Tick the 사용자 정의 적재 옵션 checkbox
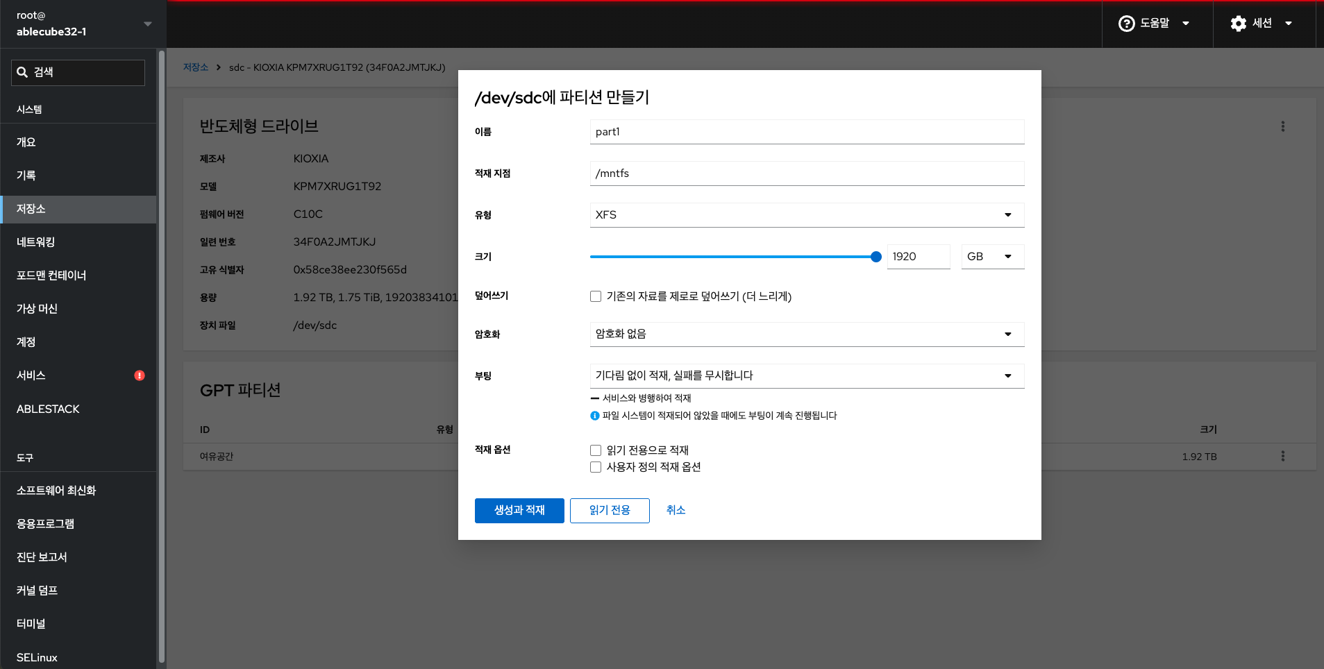Viewport: 1324px width, 669px height. pyautogui.click(x=596, y=467)
